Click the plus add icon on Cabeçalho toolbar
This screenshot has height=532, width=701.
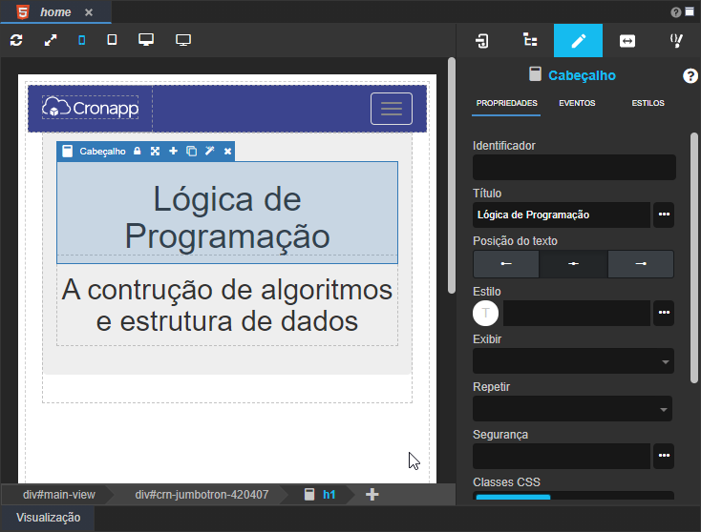coord(174,152)
